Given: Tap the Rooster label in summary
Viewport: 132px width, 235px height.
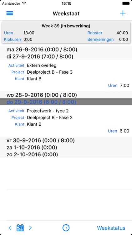Looking at the screenshot, I should coord(95,33).
